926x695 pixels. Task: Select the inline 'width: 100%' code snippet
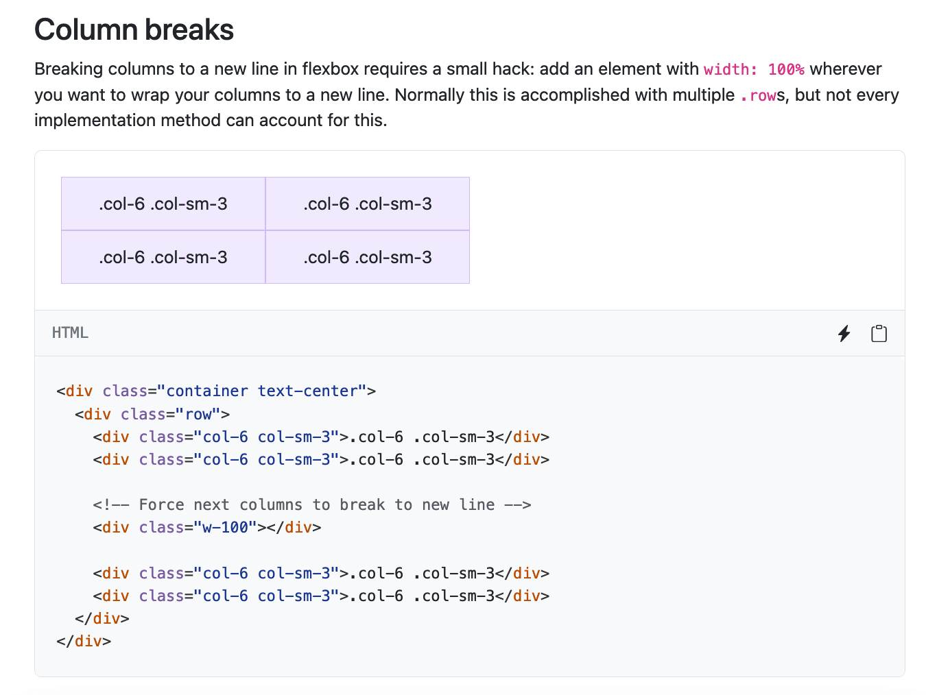coord(755,69)
